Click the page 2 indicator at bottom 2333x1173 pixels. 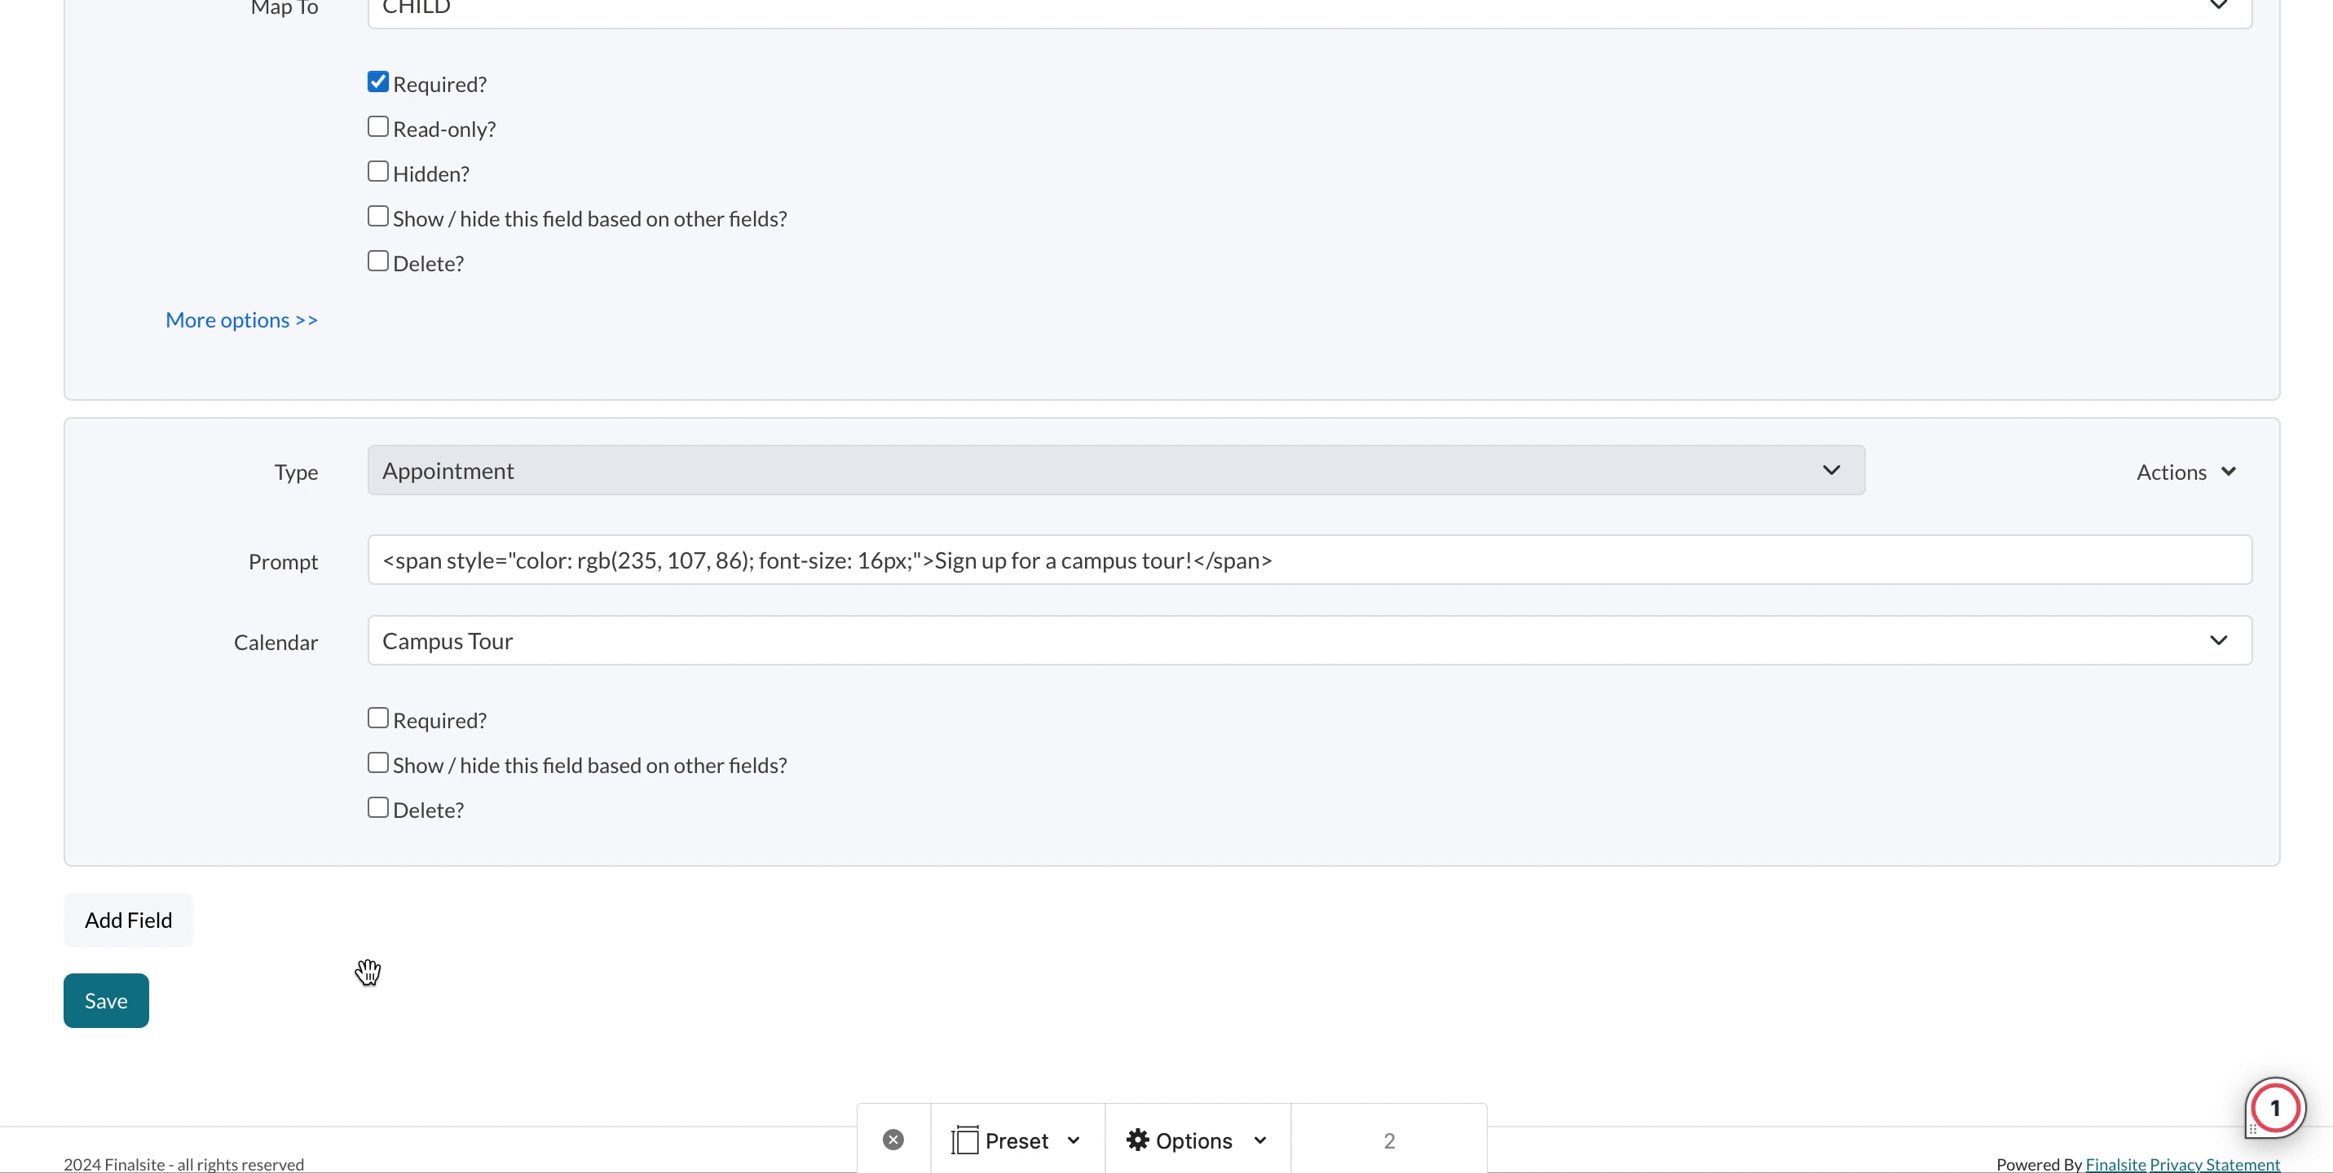1389,1140
